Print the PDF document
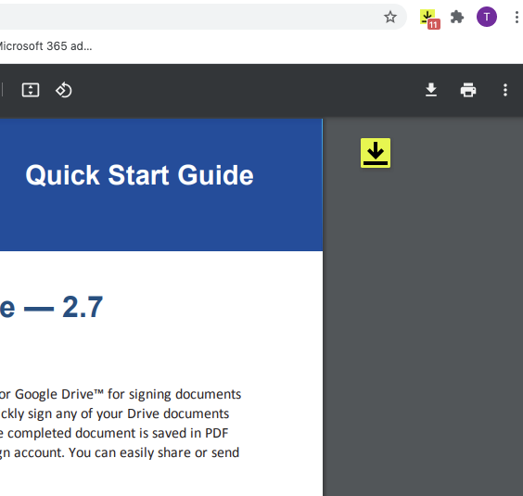Image resolution: width=523 pixels, height=496 pixels. pyautogui.click(x=468, y=90)
